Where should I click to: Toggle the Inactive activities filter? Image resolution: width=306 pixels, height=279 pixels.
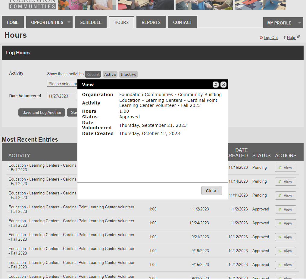(128, 74)
